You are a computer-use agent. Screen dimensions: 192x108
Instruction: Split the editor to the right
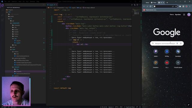click(x=137, y=5)
